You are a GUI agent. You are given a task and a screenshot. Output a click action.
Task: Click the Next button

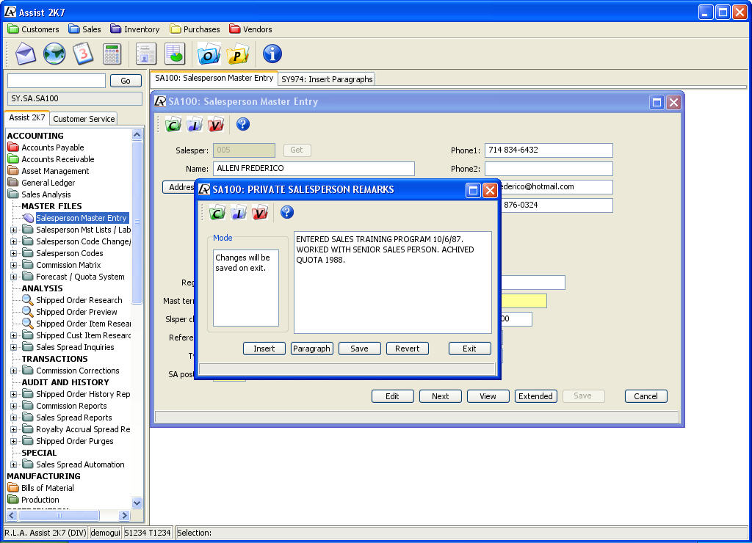coord(441,396)
